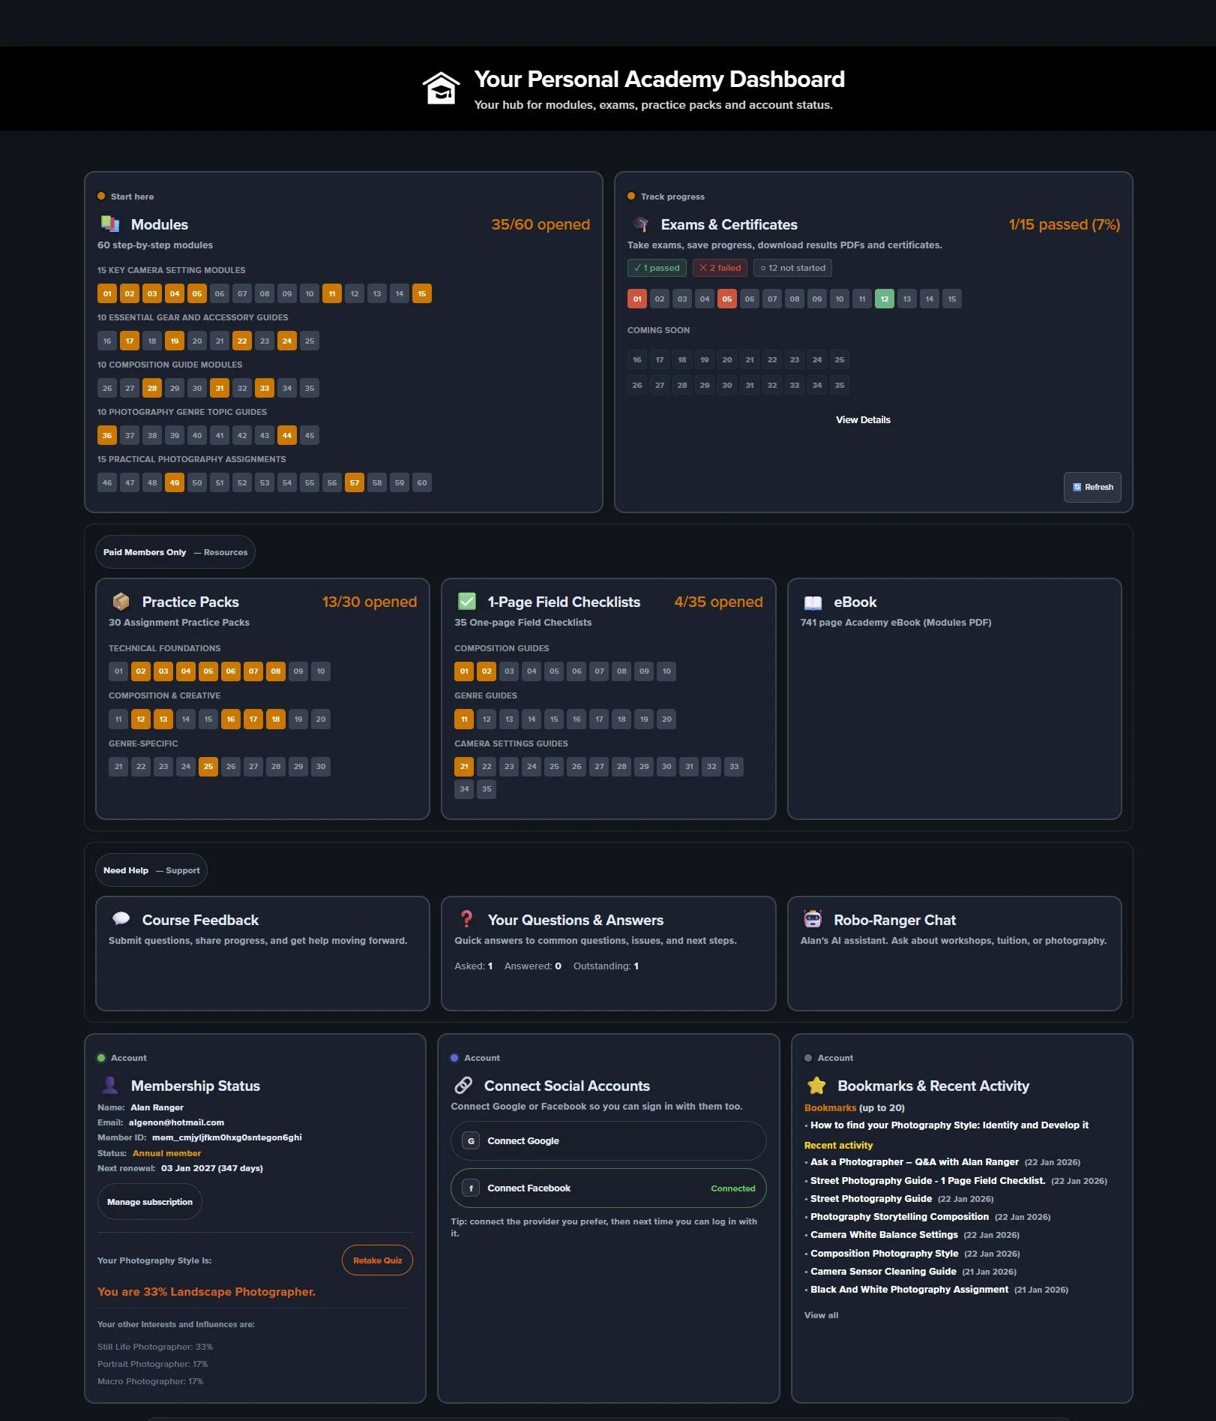Open passed exam 12 tile

[885, 299]
